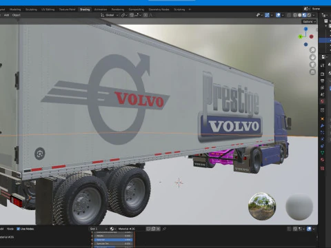
Task: Switch to the Geometry Nodes workspace tab
Action: click(159, 10)
